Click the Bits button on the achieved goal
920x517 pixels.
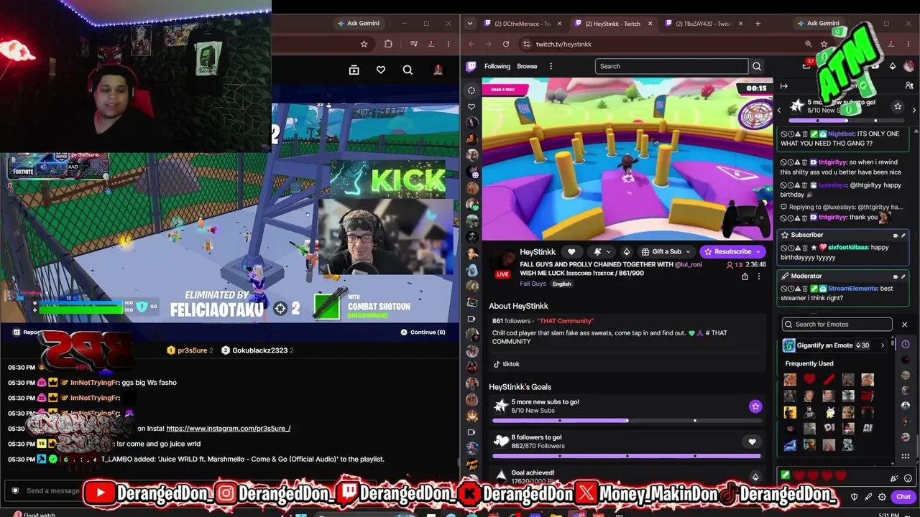(x=755, y=477)
